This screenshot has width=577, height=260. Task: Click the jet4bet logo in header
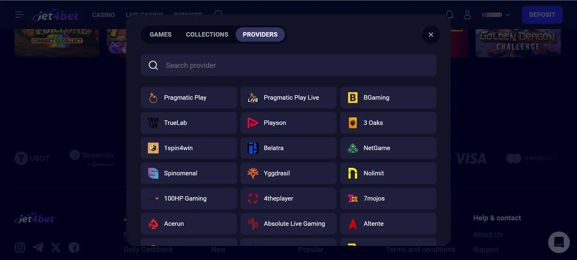click(x=56, y=15)
